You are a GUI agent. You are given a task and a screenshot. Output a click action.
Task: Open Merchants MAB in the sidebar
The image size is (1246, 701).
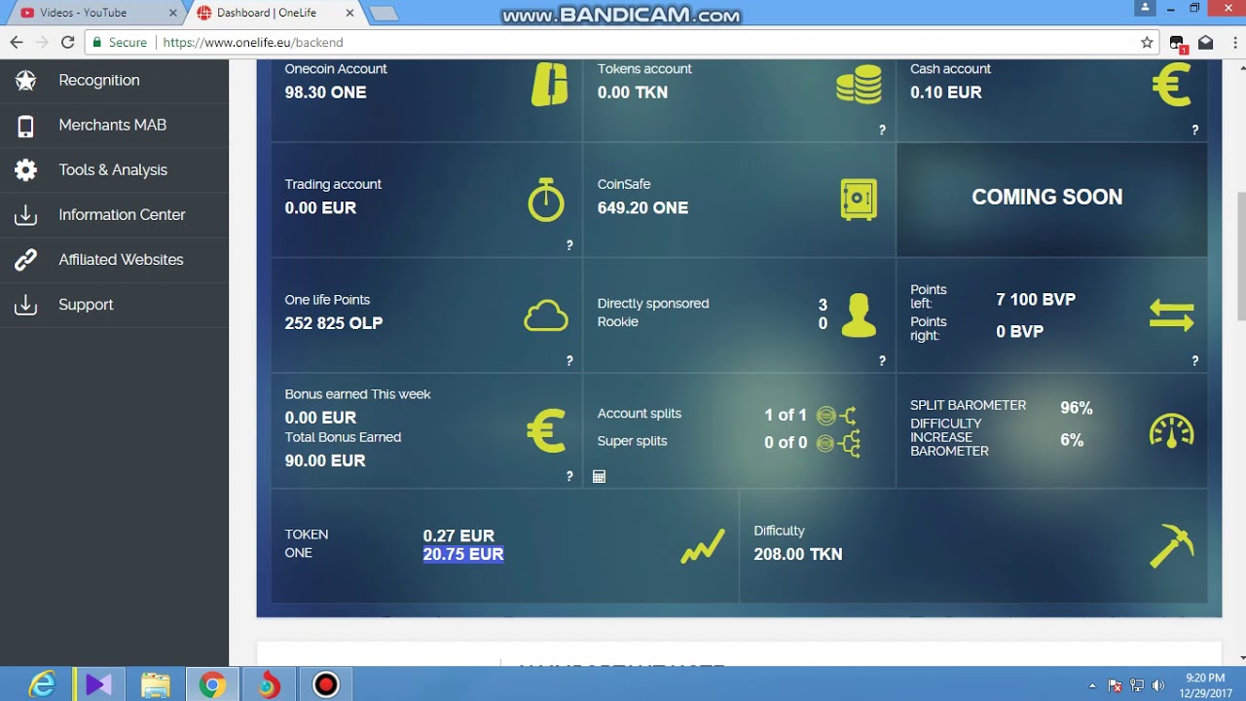pyautogui.click(x=114, y=125)
